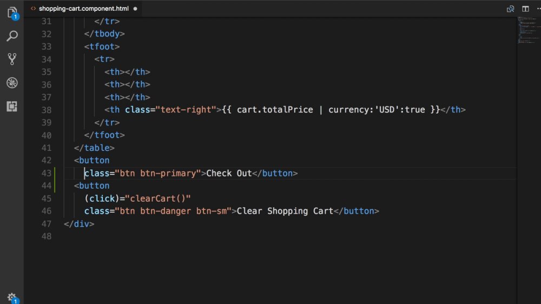Click the closing </div> tag on line 47

tap(79, 224)
